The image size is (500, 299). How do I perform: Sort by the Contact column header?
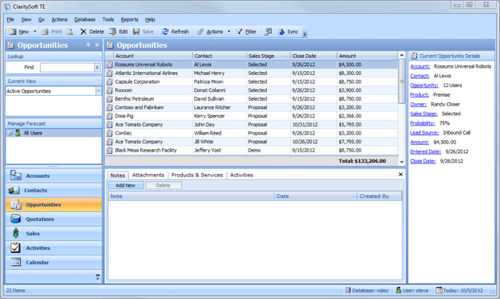[219, 56]
